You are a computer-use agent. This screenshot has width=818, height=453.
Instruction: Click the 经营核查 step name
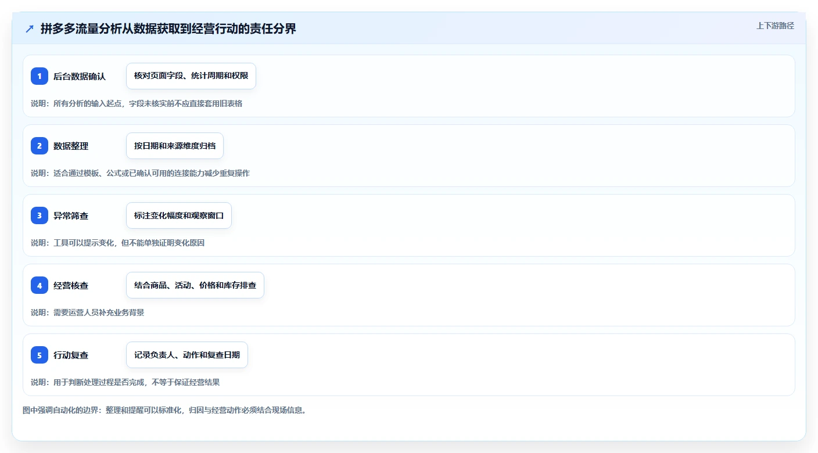tap(71, 285)
